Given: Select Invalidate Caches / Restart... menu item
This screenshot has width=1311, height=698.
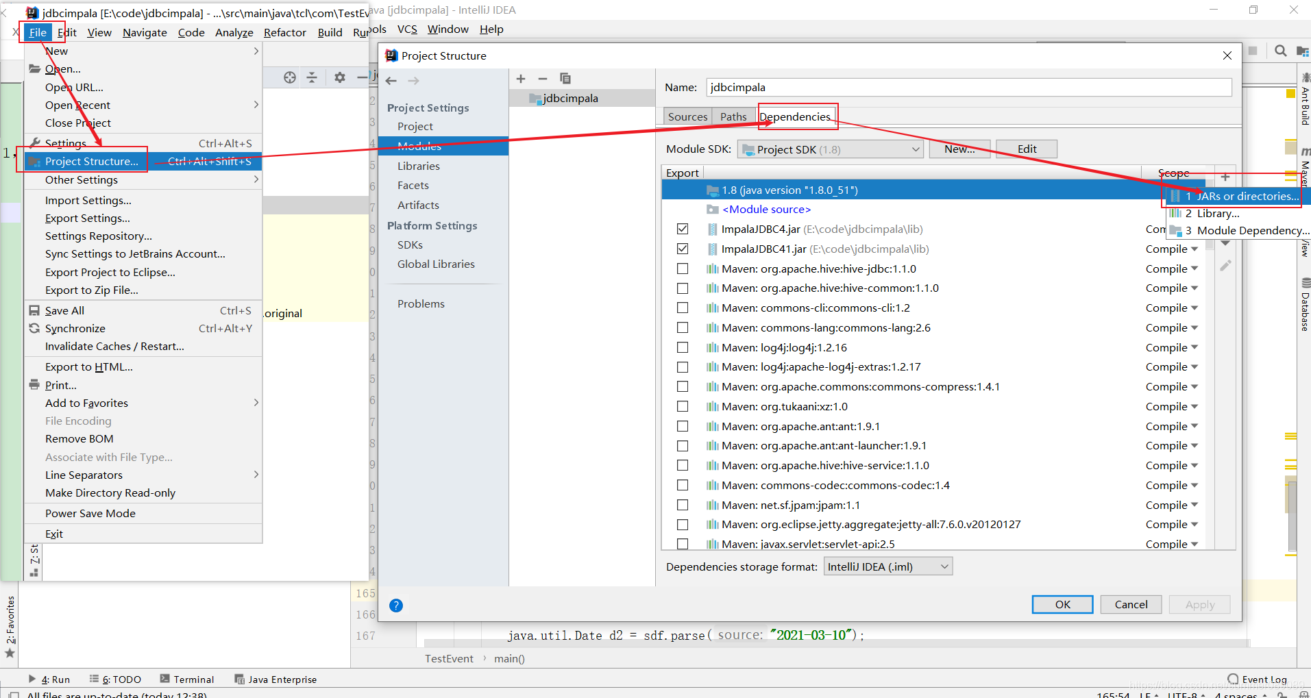Looking at the screenshot, I should 143,346.
